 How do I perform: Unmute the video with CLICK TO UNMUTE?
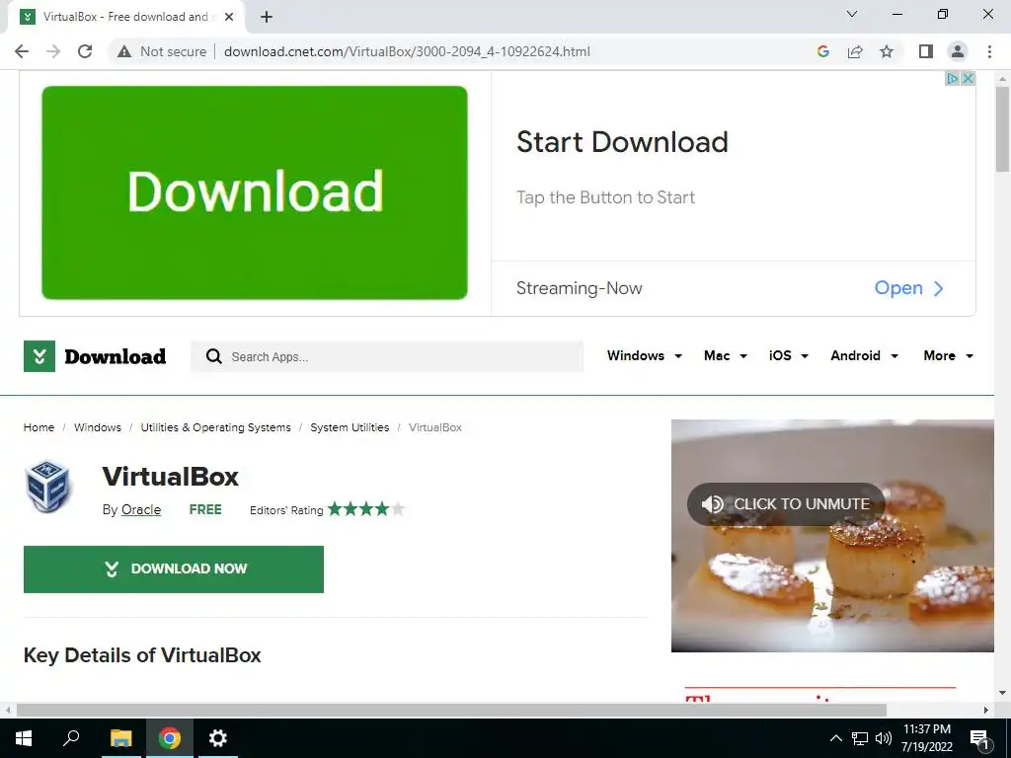[x=786, y=504]
